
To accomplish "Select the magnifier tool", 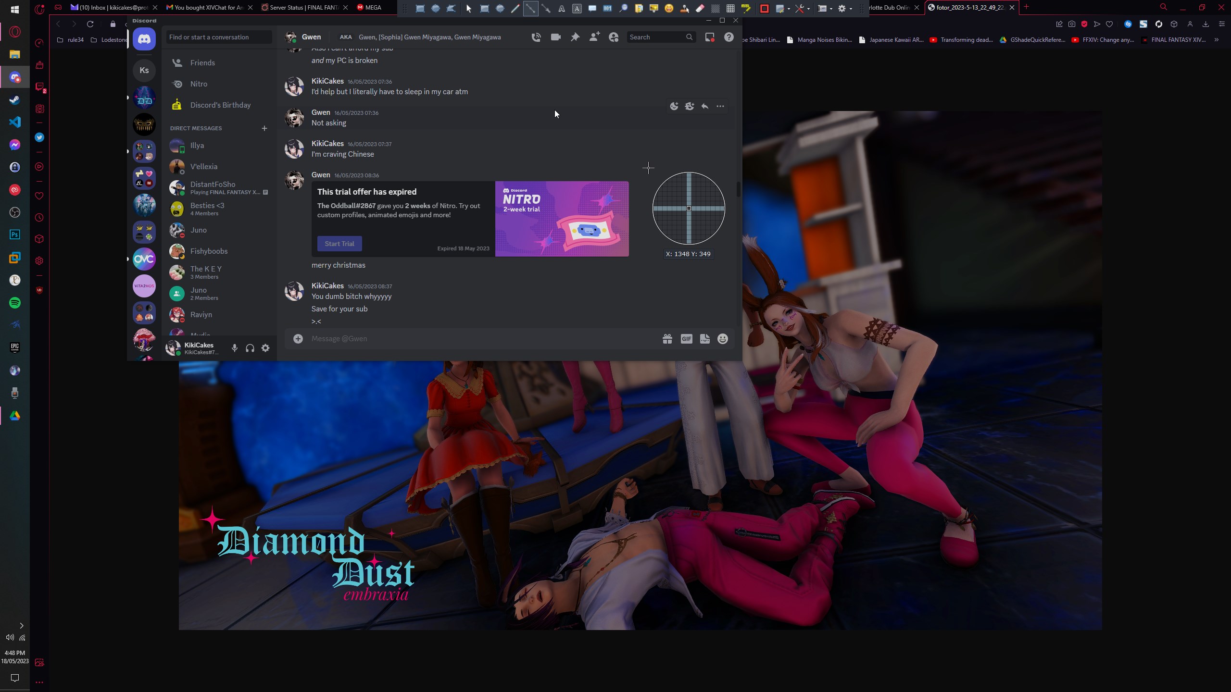I will pyautogui.click(x=623, y=8).
